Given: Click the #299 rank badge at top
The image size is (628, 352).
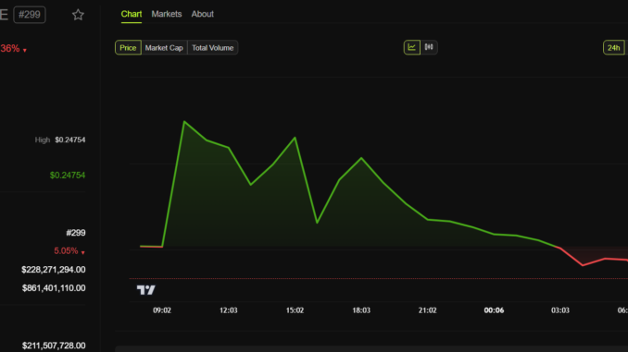Looking at the screenshot, I should (30, 15).
